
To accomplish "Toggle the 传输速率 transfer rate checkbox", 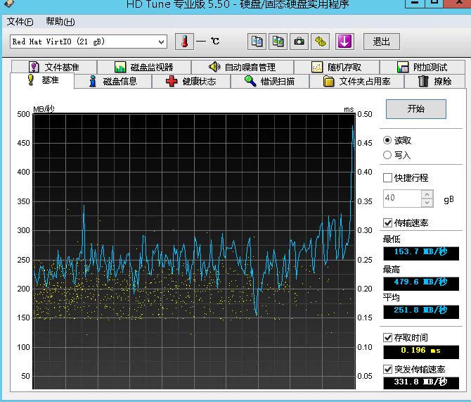I will tap(387, 223).
